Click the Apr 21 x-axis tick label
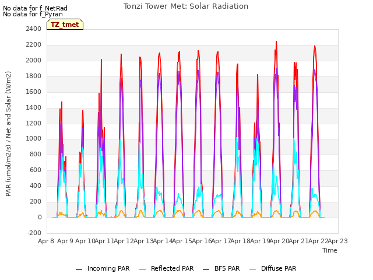The image size is (373, 280). tap(298, 241)
